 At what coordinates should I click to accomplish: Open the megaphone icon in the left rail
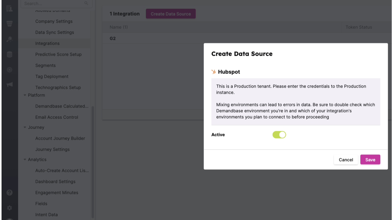9,85
